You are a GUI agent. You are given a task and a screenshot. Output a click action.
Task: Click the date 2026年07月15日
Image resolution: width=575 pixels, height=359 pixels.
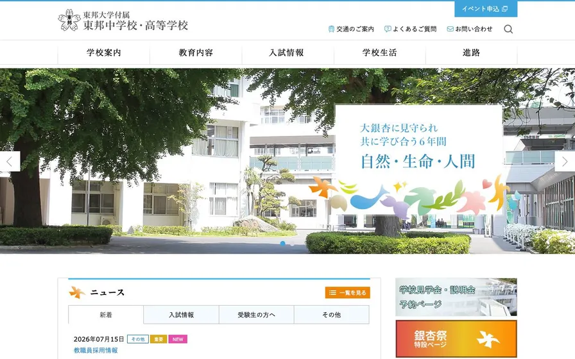pos(99,339)
